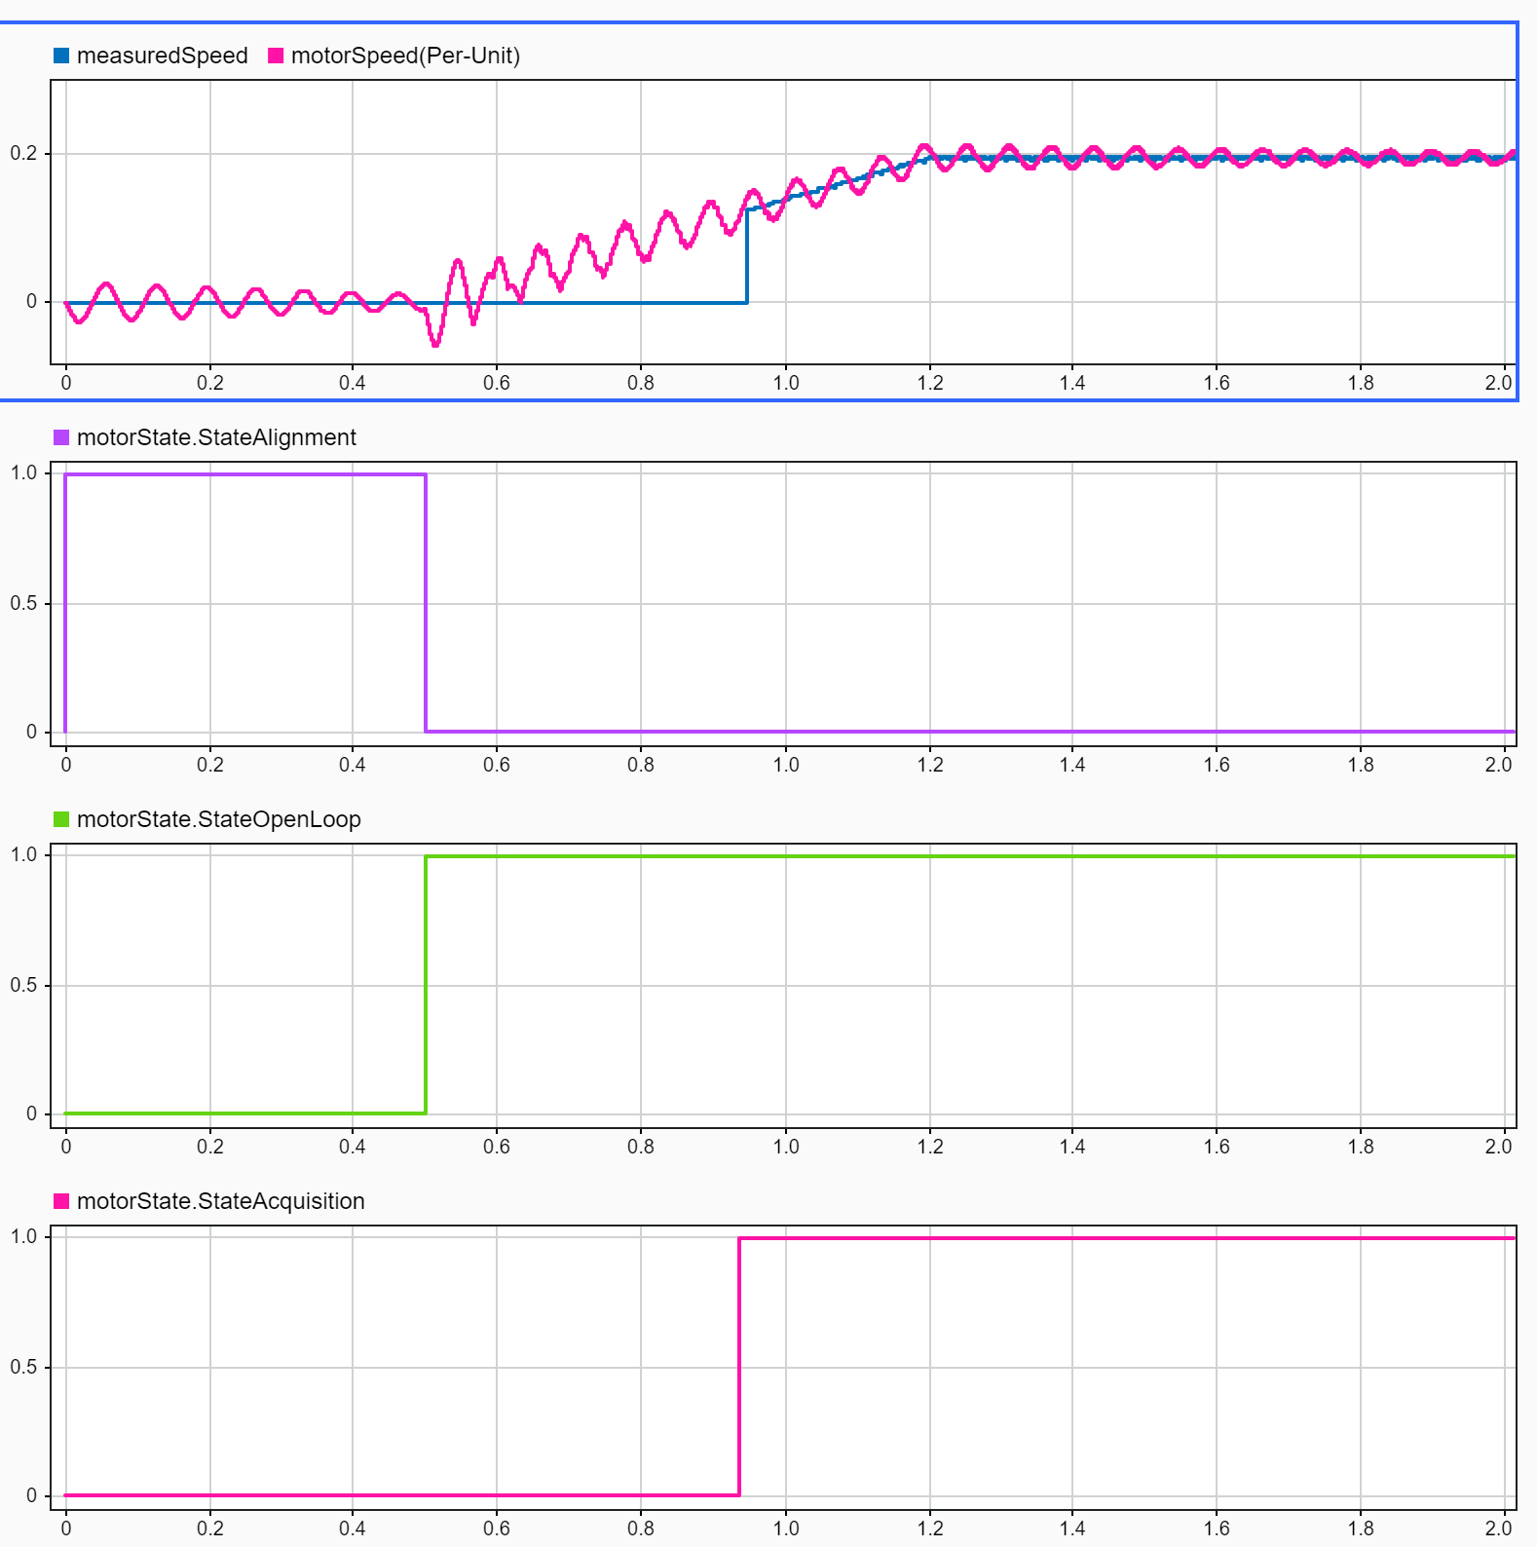Click the rising edge of the StateOpenLoop signal
1537x1547 pixels.
pyautogui.click(x=426, y=984)
